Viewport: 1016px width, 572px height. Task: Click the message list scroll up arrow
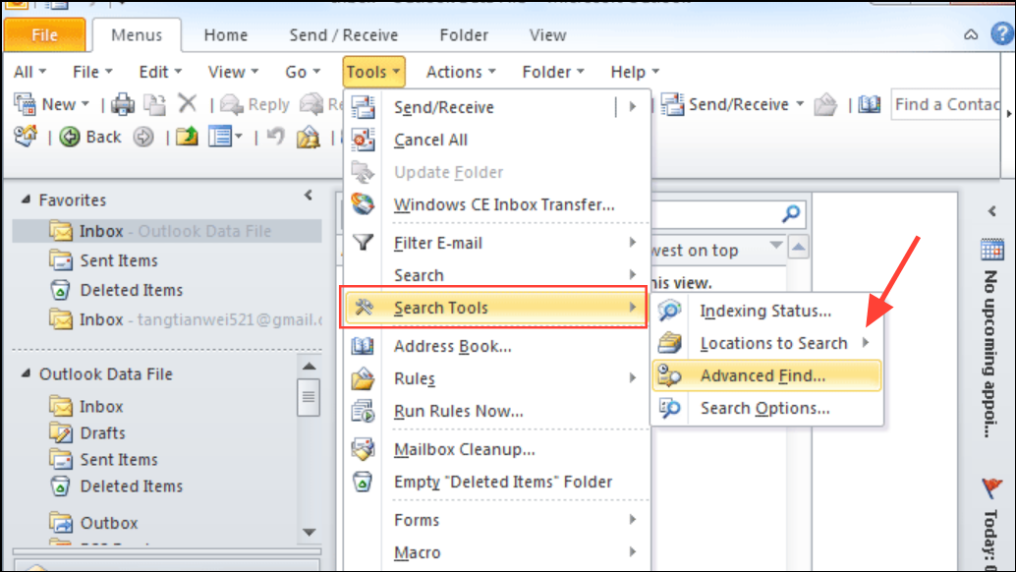(798, 246)
